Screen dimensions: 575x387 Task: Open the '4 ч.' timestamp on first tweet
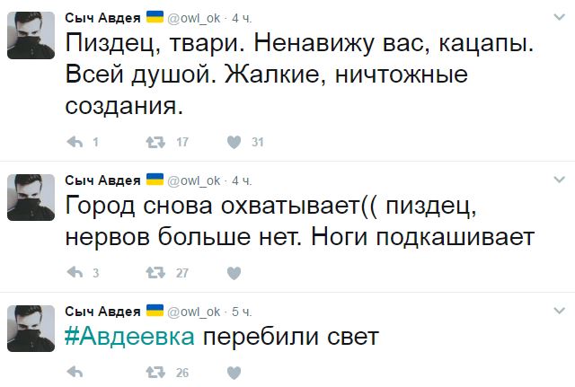click(x=242, y=18)
